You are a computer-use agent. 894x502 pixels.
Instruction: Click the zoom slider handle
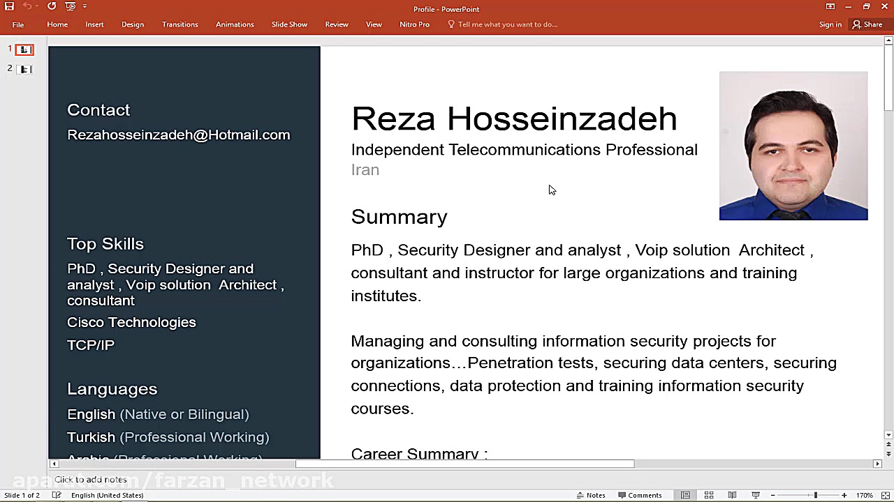pos(815,495)
